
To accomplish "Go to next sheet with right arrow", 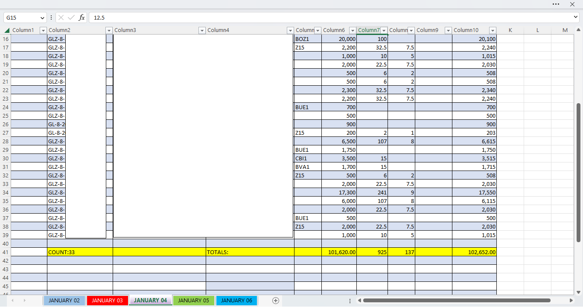I will coord(24,301).
